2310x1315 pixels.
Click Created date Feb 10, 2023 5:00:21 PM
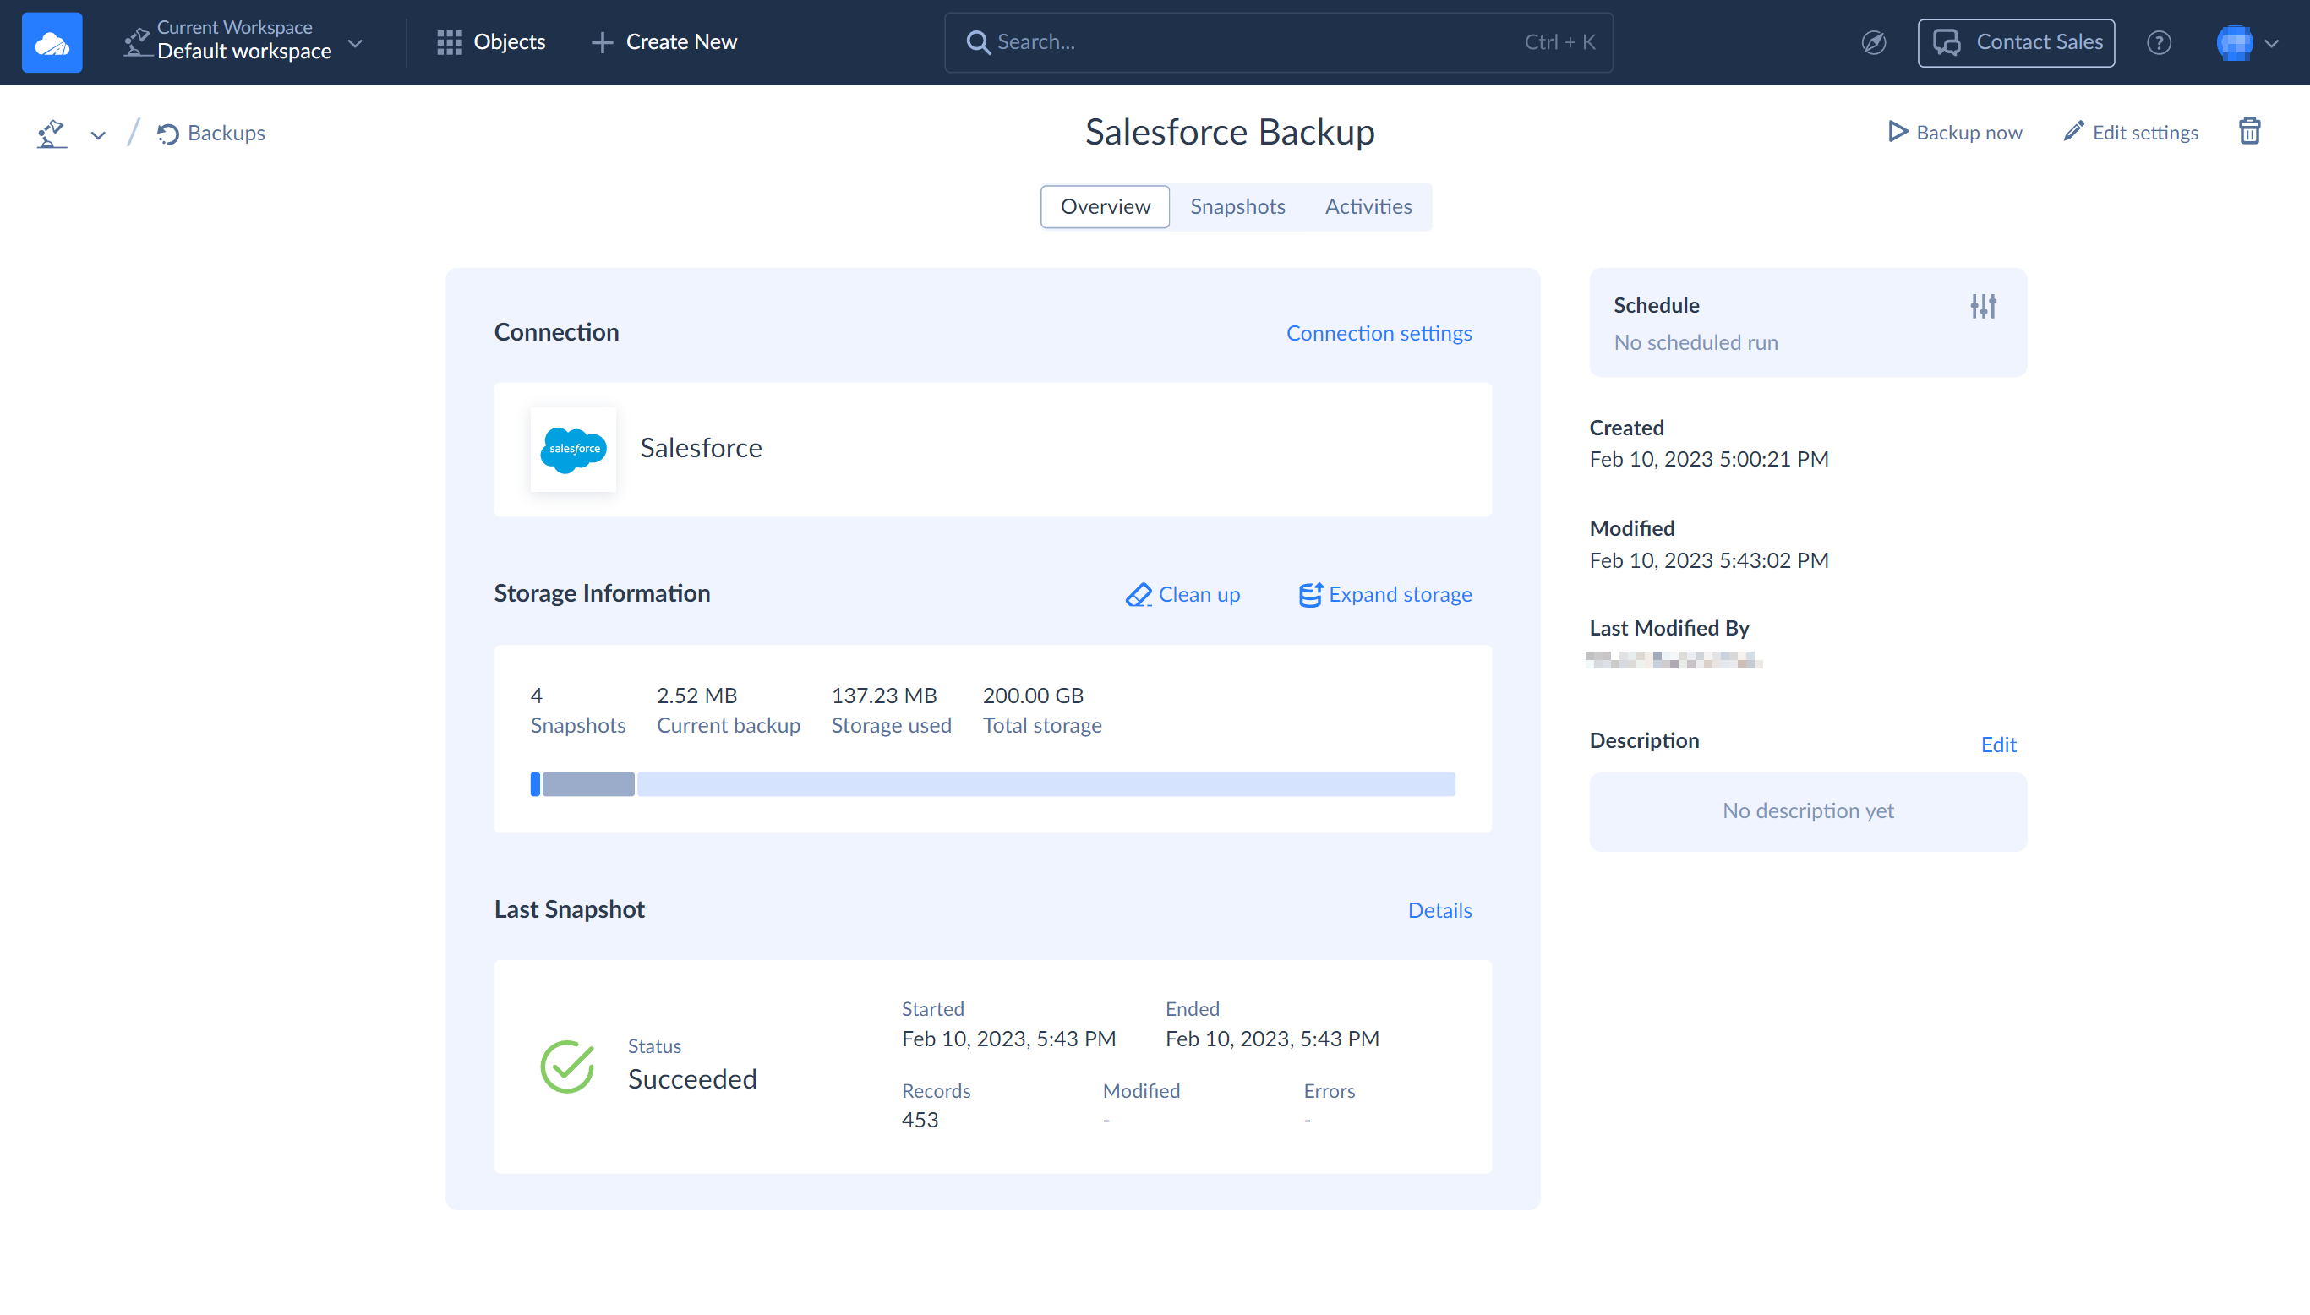point(1708,459)
